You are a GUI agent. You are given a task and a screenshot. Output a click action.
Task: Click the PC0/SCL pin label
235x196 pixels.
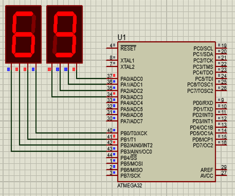(x=203, y=48)
